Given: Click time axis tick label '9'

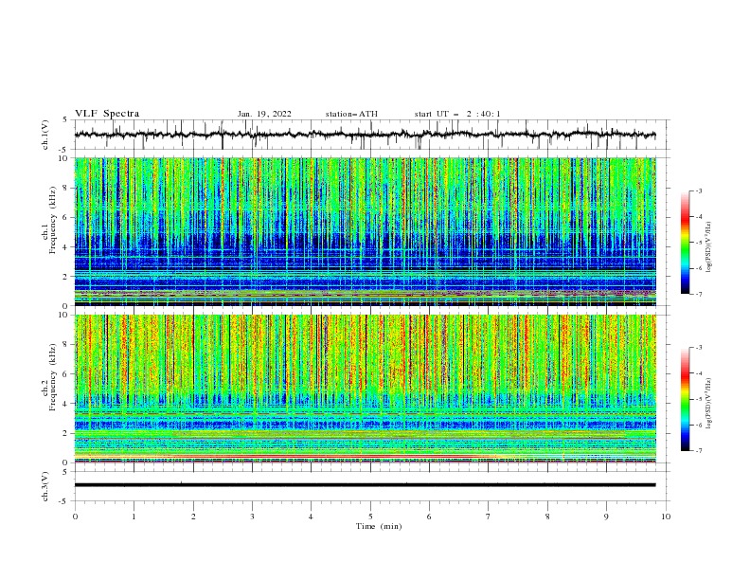Looking at the screenshot, I should (606, 517).
